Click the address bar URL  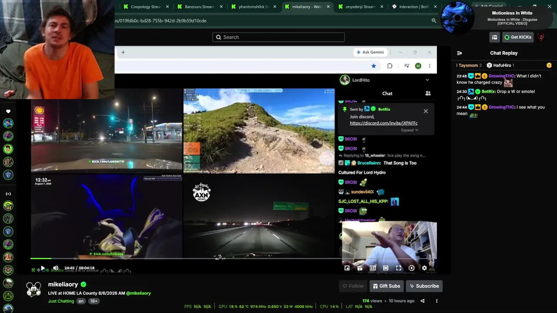coord(161,20)
